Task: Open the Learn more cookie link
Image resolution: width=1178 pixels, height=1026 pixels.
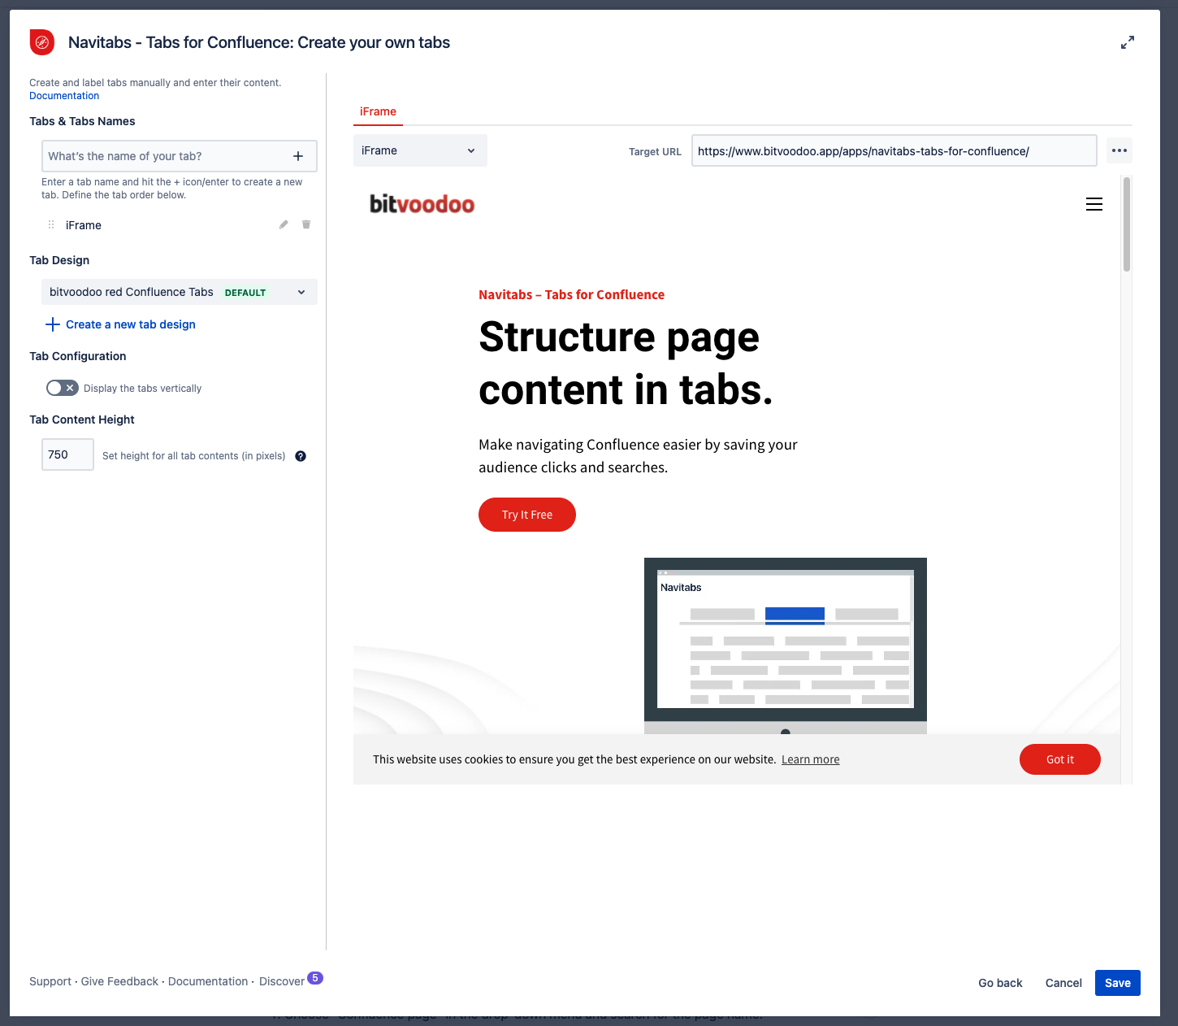Action: pos(811,759)
